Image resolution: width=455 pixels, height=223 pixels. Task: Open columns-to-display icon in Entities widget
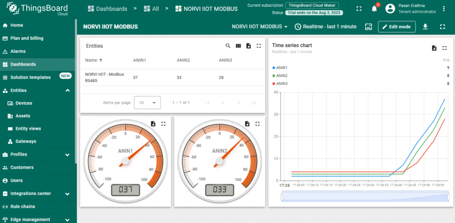click(238, 46)
